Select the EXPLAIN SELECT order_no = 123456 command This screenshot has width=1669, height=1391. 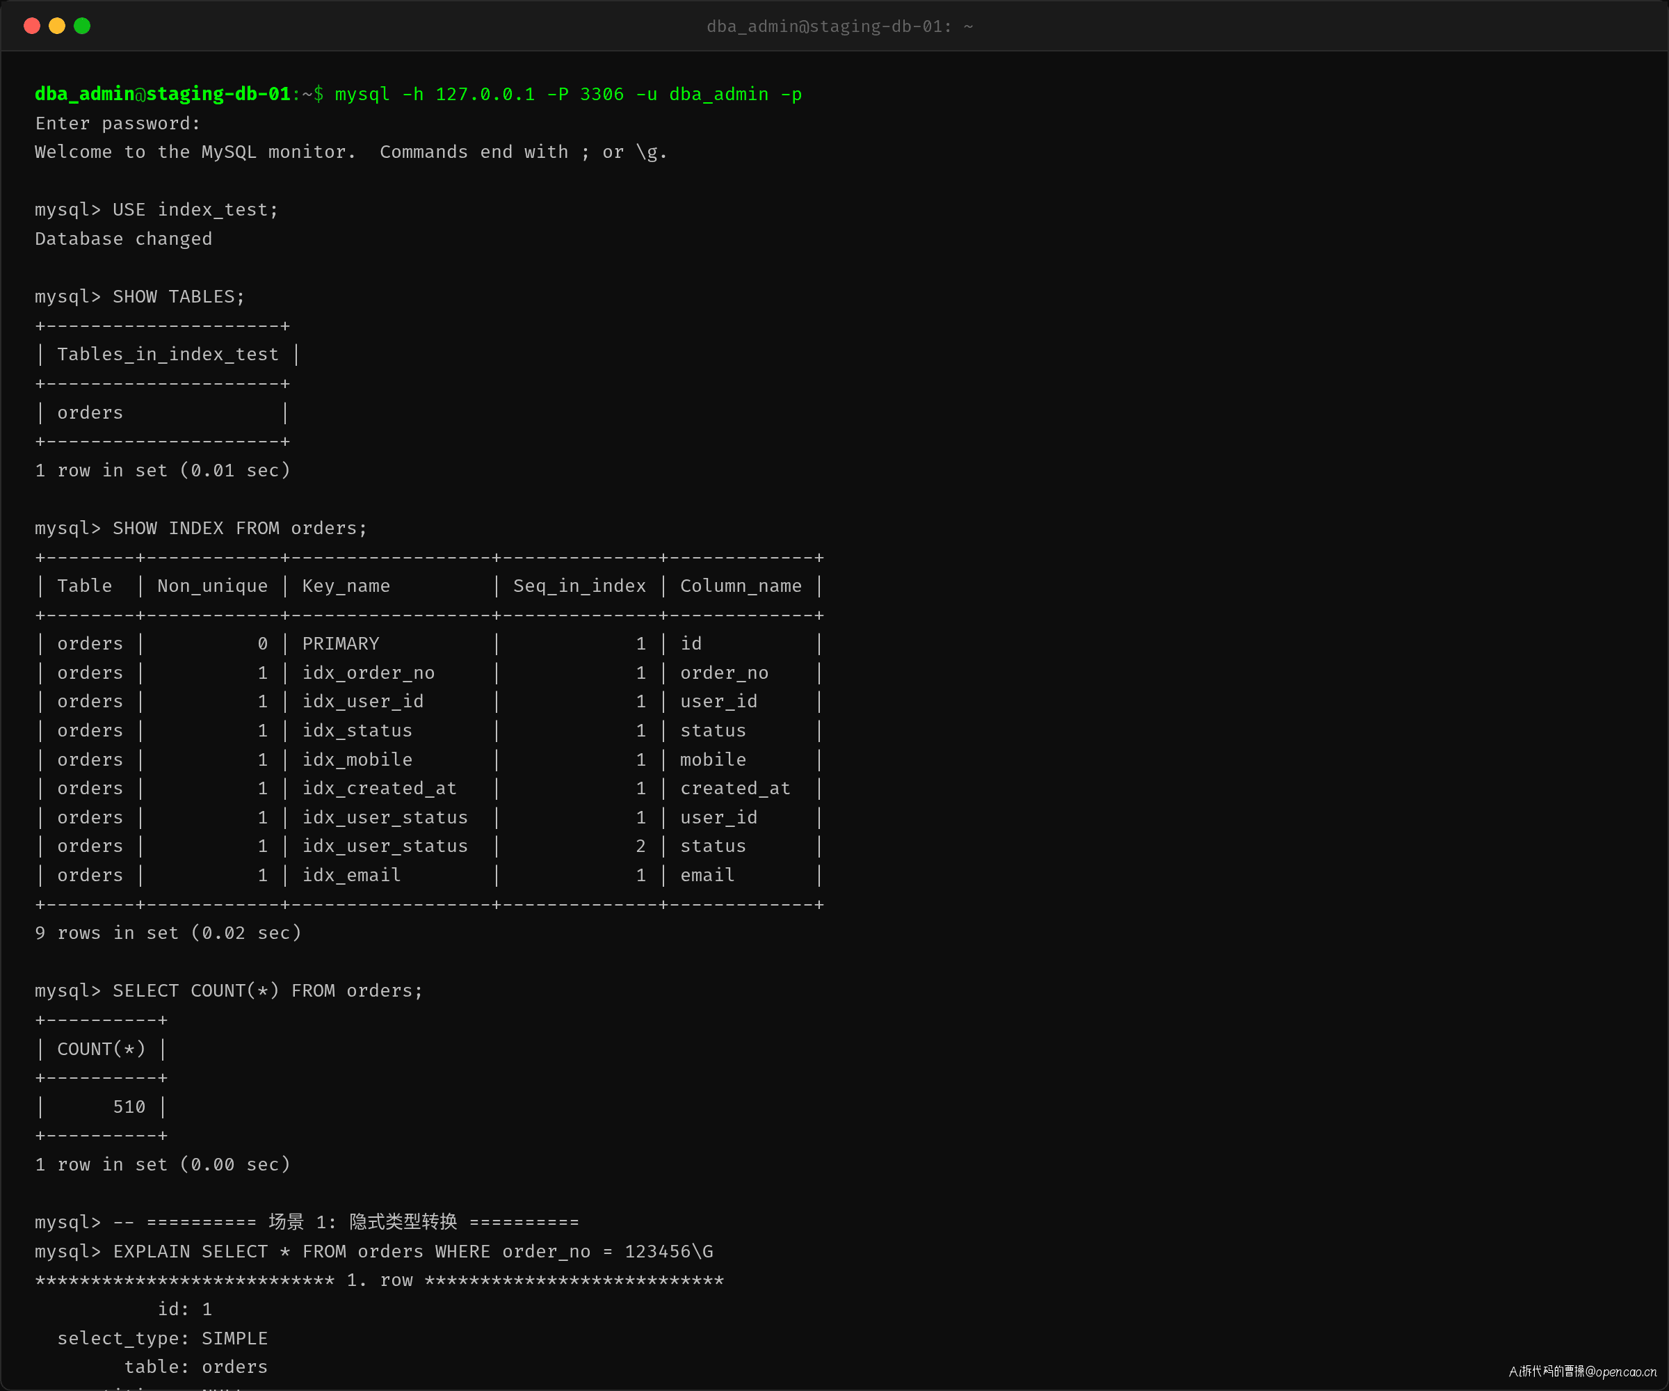point(412,1251)
